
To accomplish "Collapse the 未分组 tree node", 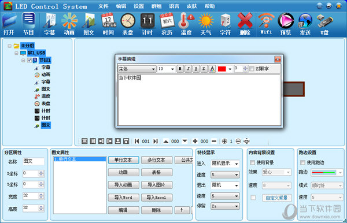I will (x=9, y=46).
